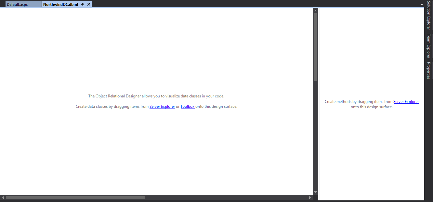433x202 pixels.
Task: Open the Team Explorer side tab
Action: tap(428, 46)
